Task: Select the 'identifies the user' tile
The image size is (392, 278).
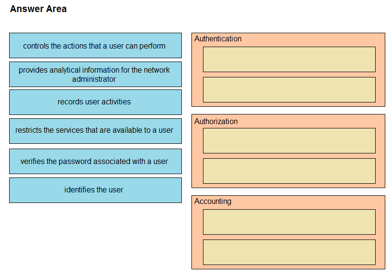Action: point(96,190)
